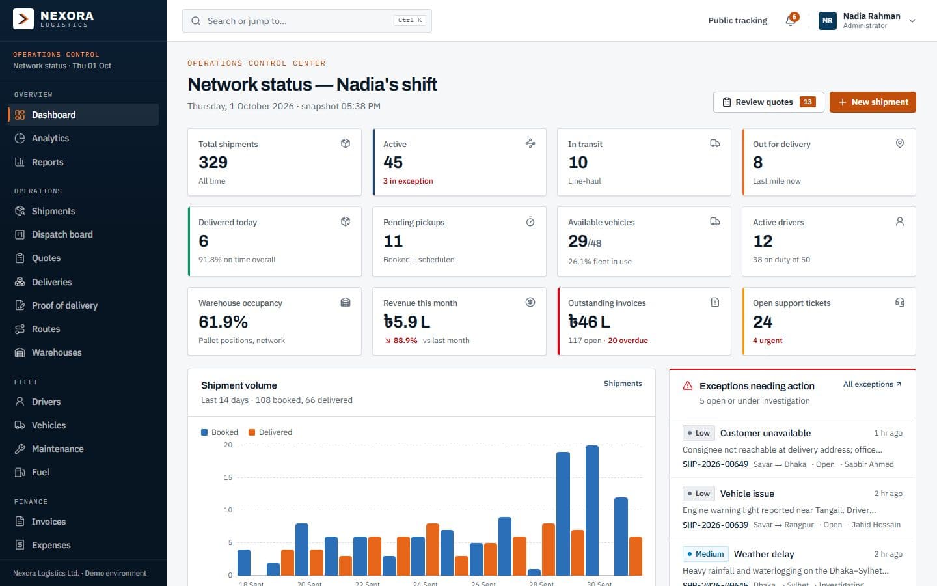Follow the All exceptions link
The height and width of the screenshot is (586, 937).
873,384
